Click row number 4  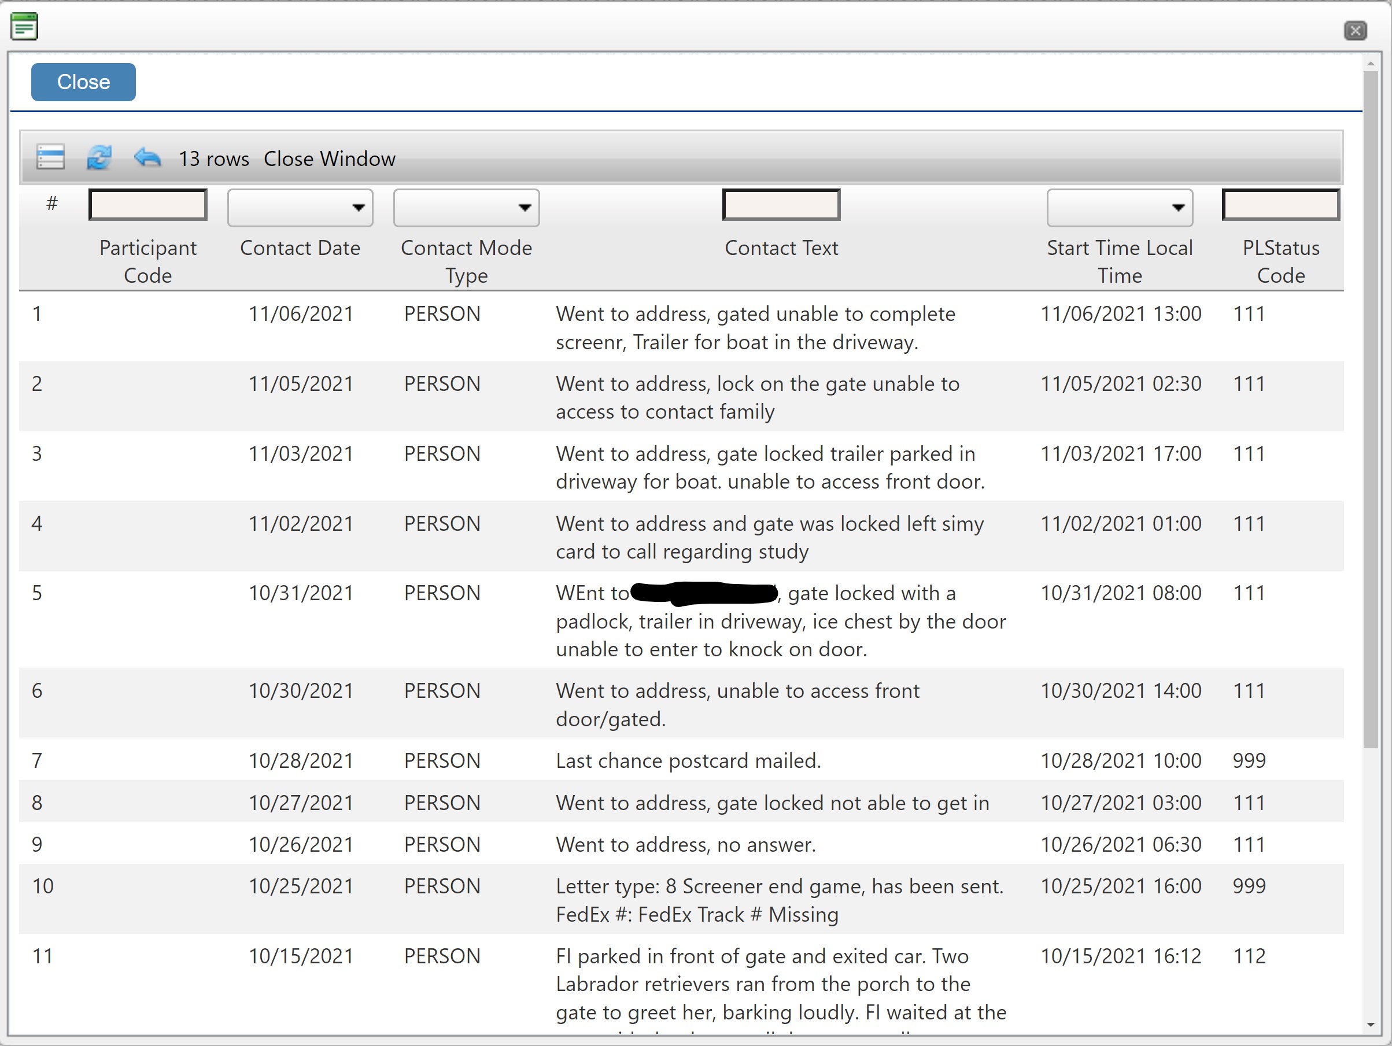37,524
